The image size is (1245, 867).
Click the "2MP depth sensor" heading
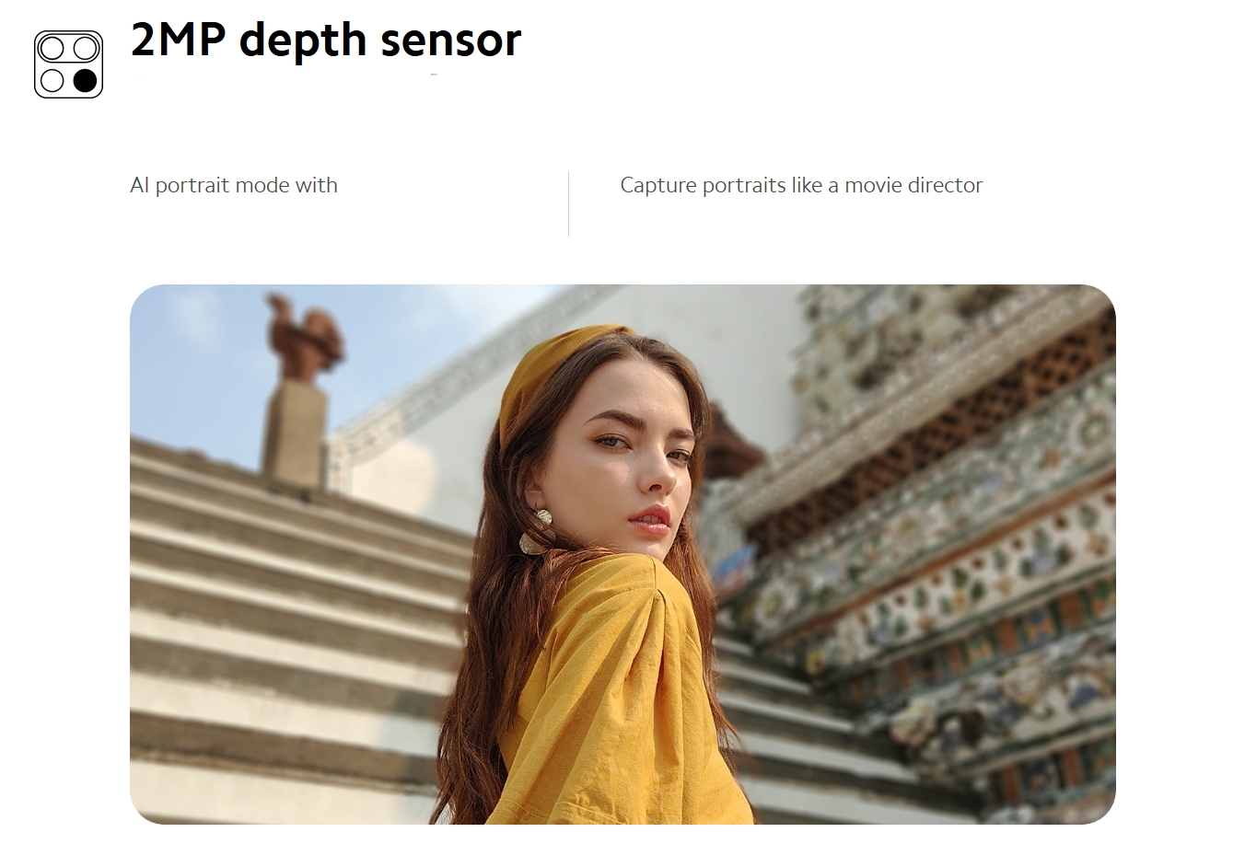pyautogui.click(x=326, y=40)
